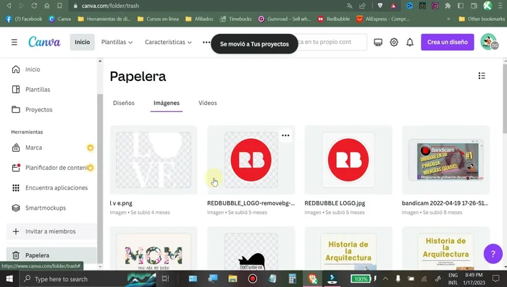Open Task View on taskbar
The height and width of the screenshot is (287, 507).
point(165,278)
